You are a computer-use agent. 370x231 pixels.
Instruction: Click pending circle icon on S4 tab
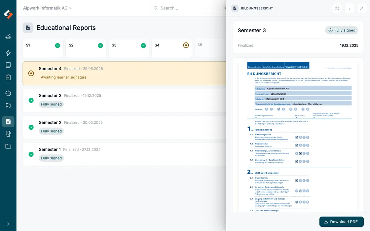click(x=186, y=45)
